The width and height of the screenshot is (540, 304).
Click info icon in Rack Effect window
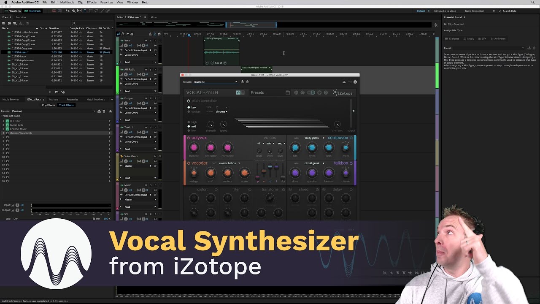355,82
